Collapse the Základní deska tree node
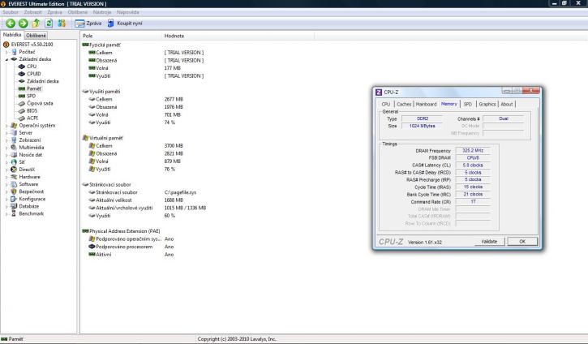Screen dimensions: 588x344 tap(6, 59)
